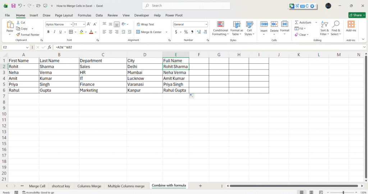368x194 pixels.
Task: Apply the Font Color A icon
Action: tap(91, 32)
